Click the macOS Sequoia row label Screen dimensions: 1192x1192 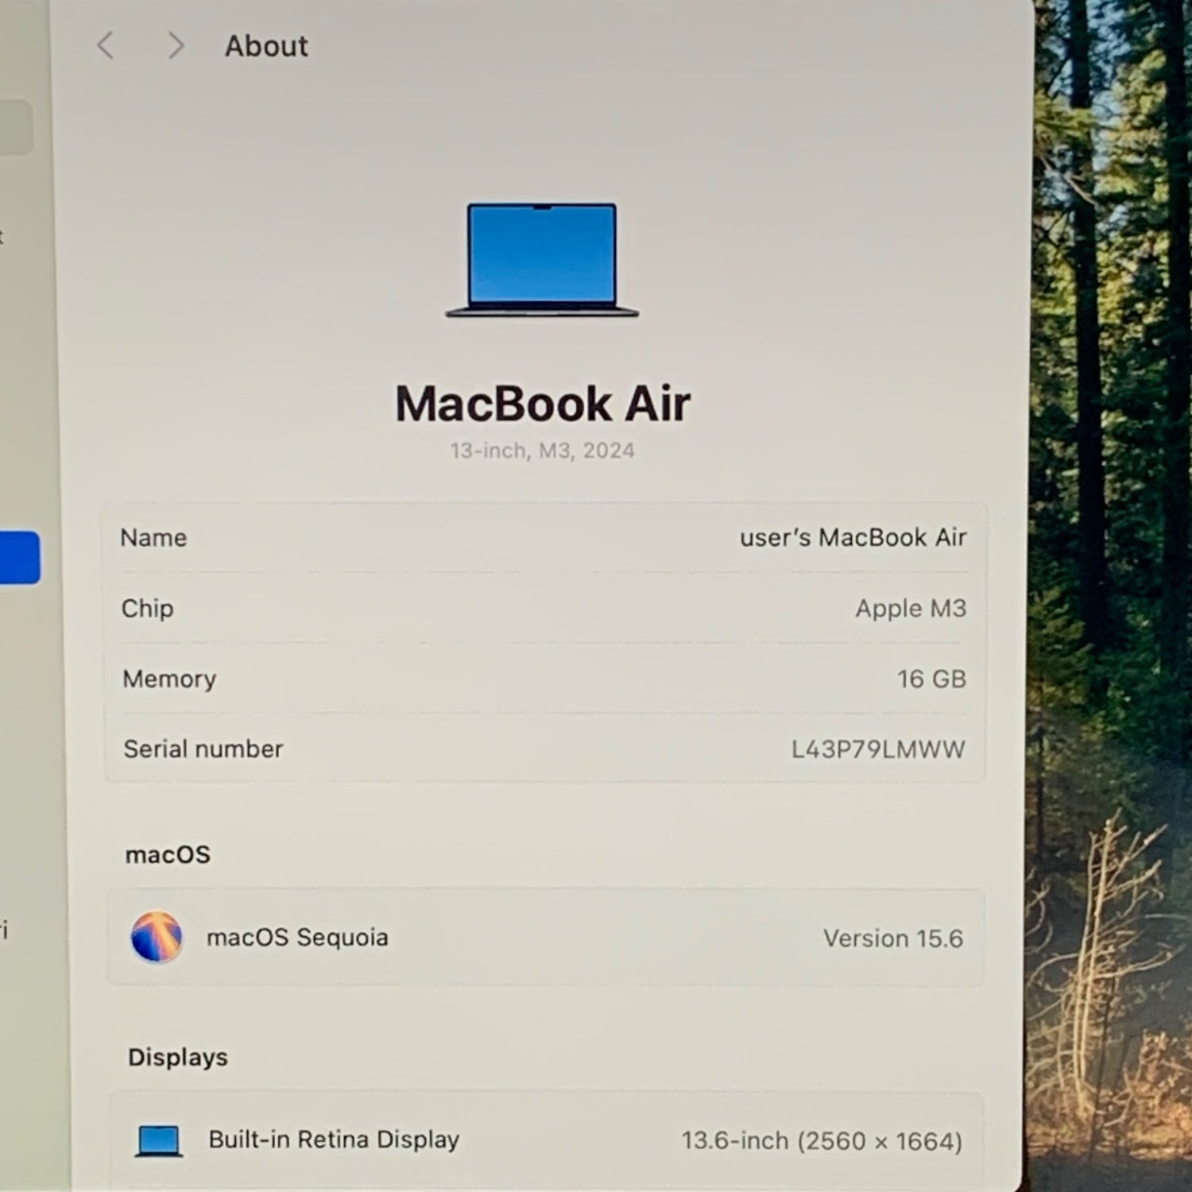coord(297,938)
